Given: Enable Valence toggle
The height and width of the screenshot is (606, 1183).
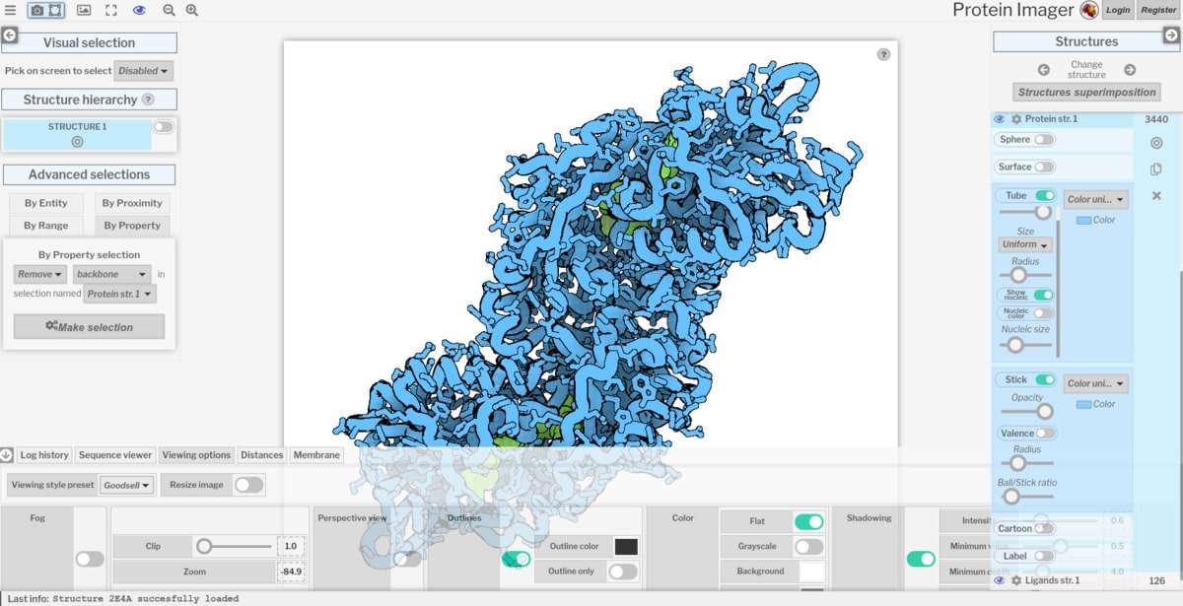Looking at the screenshot, I should pos(1045,434).
